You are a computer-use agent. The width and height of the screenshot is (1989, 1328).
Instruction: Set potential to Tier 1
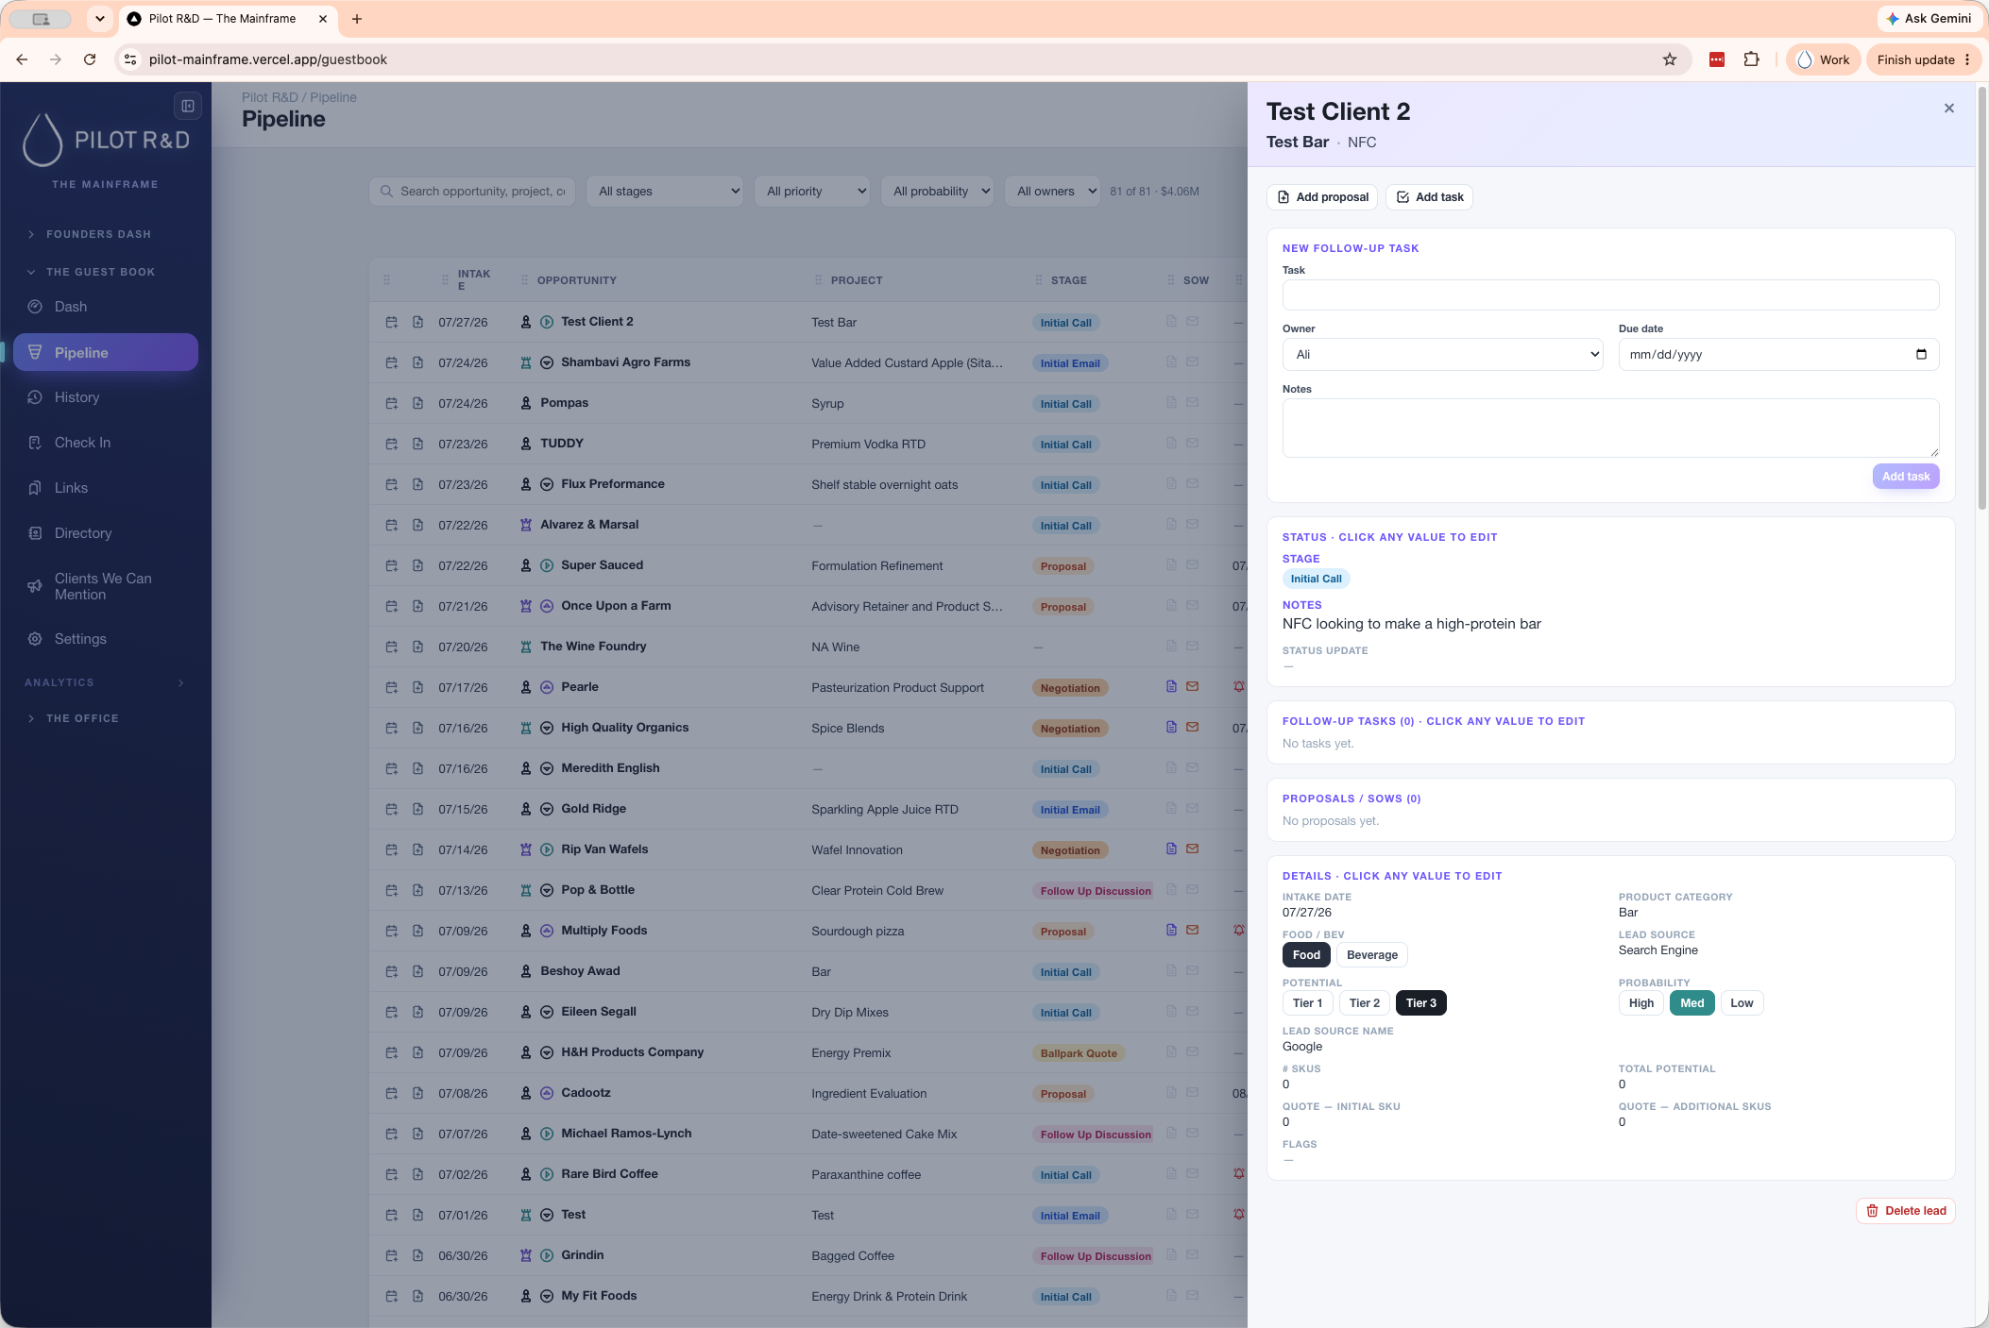[1307, 1003]
